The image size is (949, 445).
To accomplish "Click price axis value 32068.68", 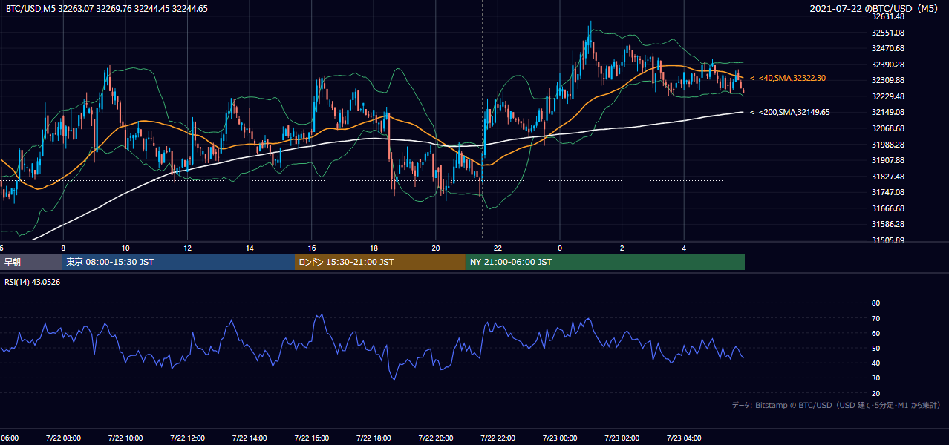I will click(x=888, y=128).
